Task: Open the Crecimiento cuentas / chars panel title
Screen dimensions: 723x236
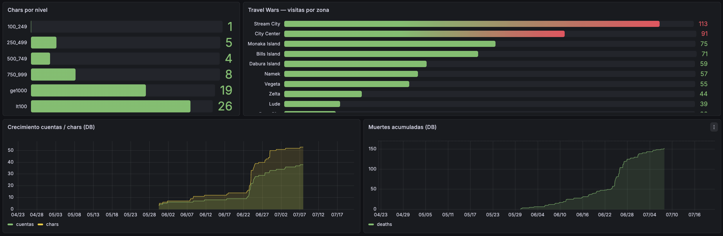Action: click(x=51, y=127)
